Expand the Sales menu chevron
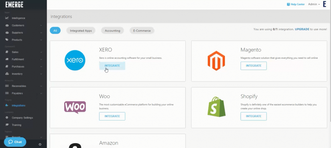 [x=41, y=52]
